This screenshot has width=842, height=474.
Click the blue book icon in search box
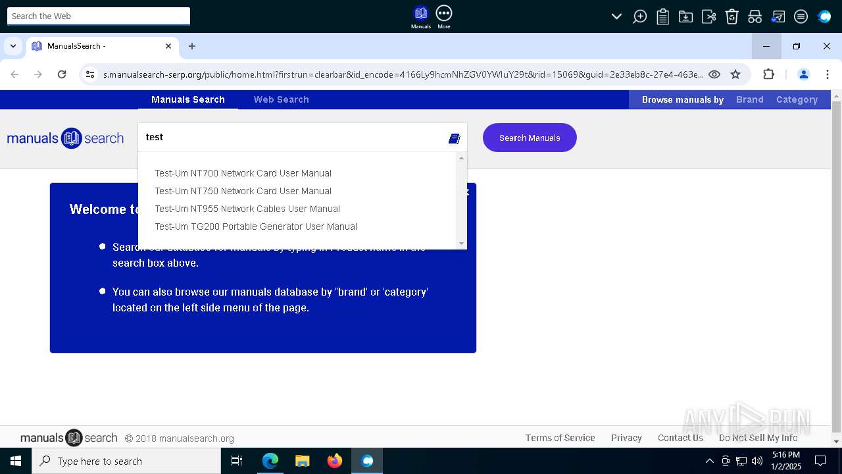pos(454,138)
